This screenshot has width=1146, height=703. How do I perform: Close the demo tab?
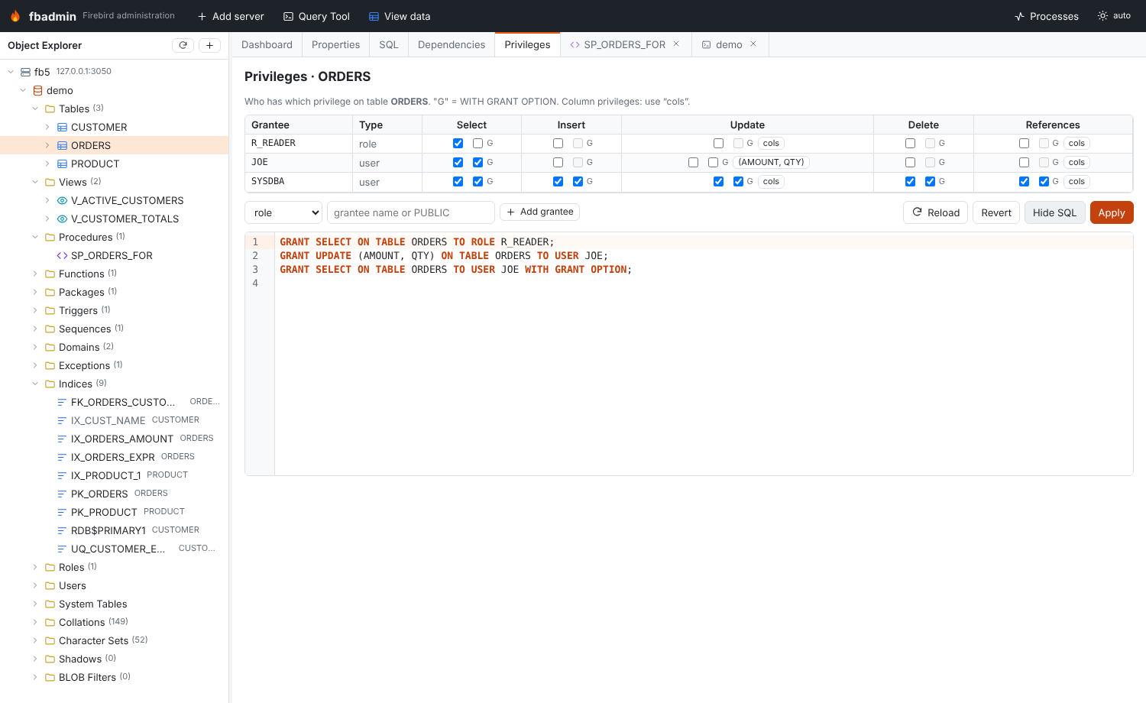coord(753,44)
